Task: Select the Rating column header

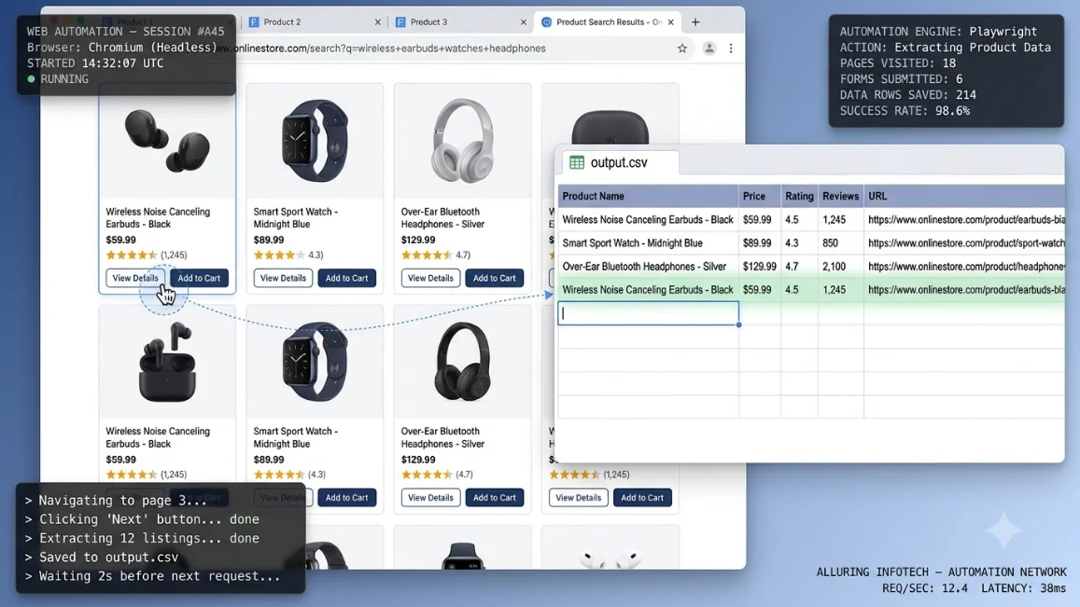Action: [800, 196]
